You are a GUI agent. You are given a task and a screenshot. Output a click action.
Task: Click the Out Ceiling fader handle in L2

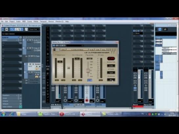tap(77, 59)
